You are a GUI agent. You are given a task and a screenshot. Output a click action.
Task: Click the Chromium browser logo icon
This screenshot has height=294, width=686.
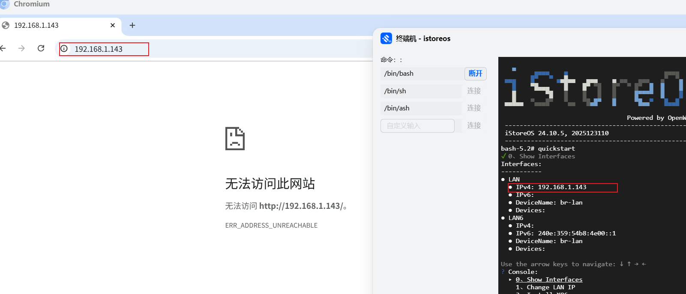(x=4, y=4)
